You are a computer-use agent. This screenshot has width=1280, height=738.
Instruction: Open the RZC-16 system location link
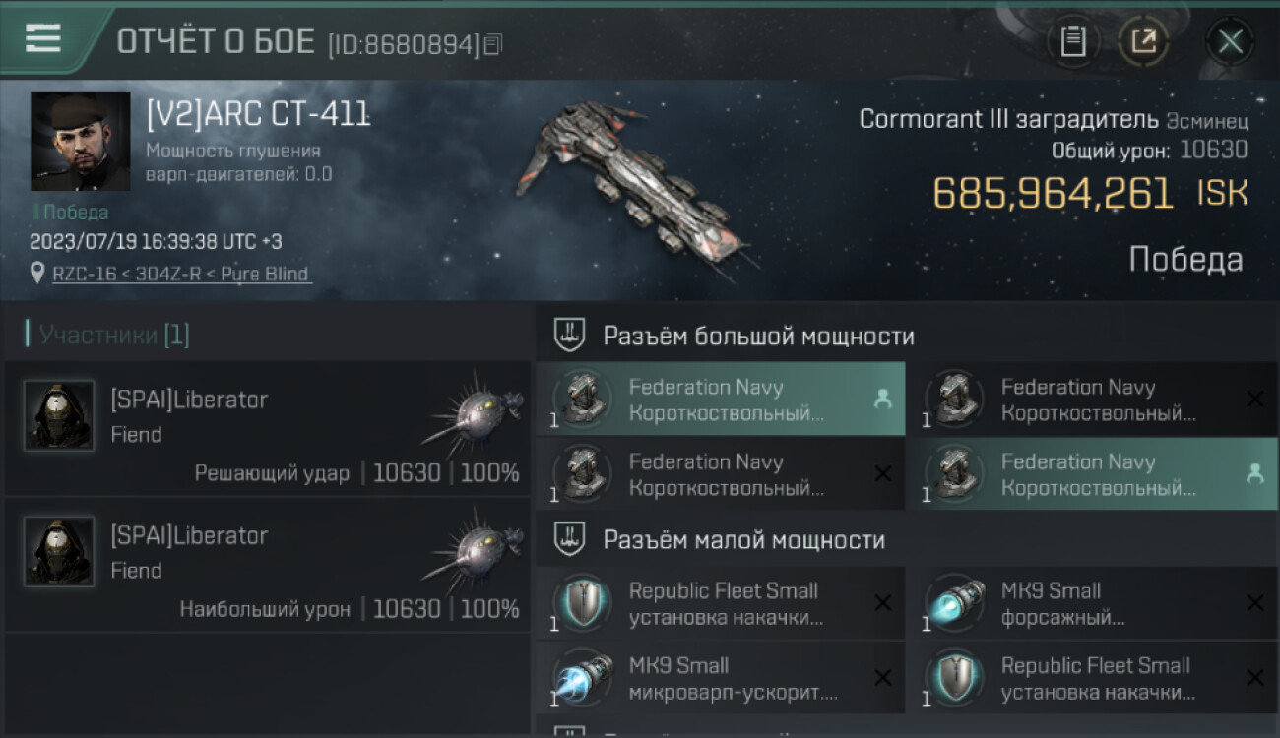(x=180, y=274)
